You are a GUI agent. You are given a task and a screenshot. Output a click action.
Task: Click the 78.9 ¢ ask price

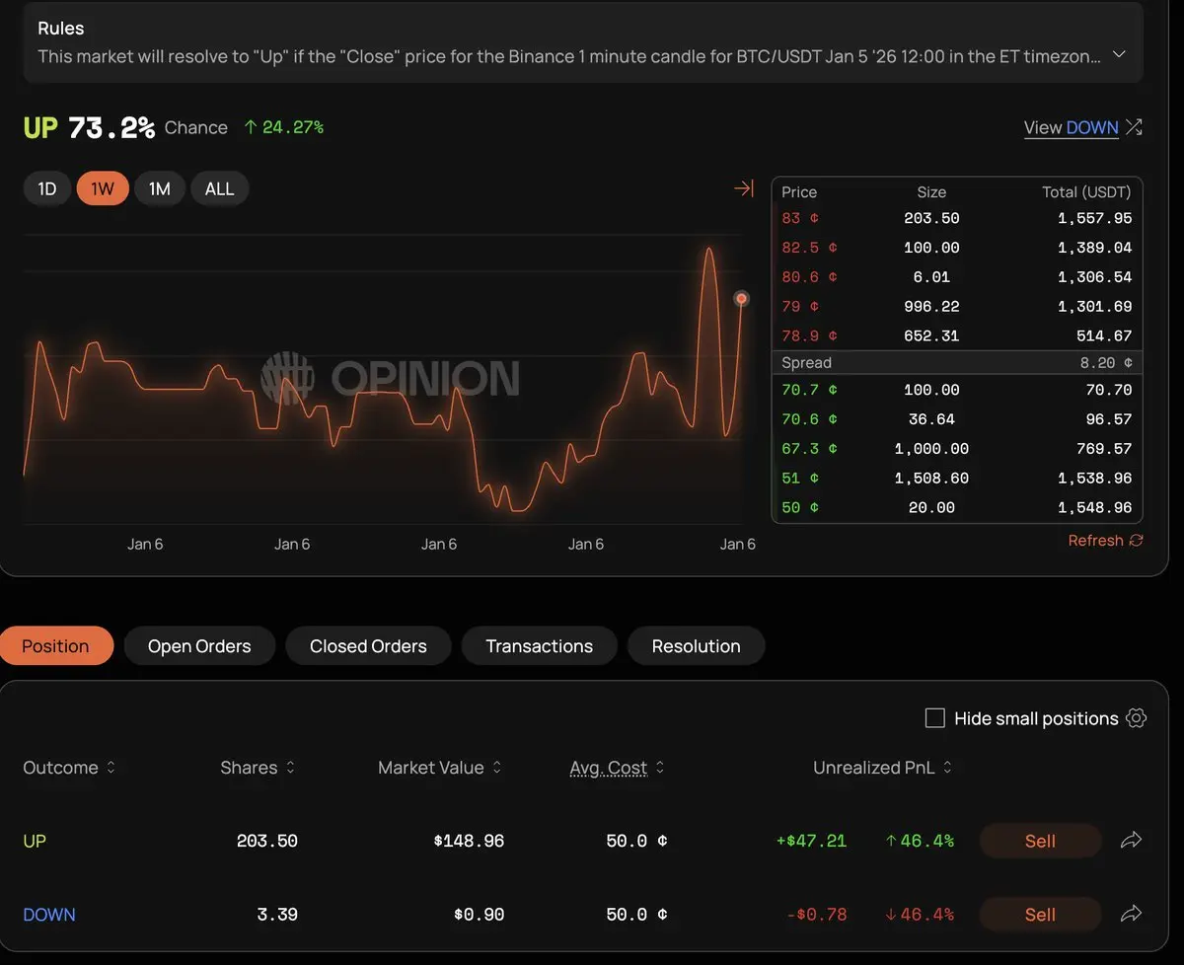pyautogui.click(x=809, y=335)
